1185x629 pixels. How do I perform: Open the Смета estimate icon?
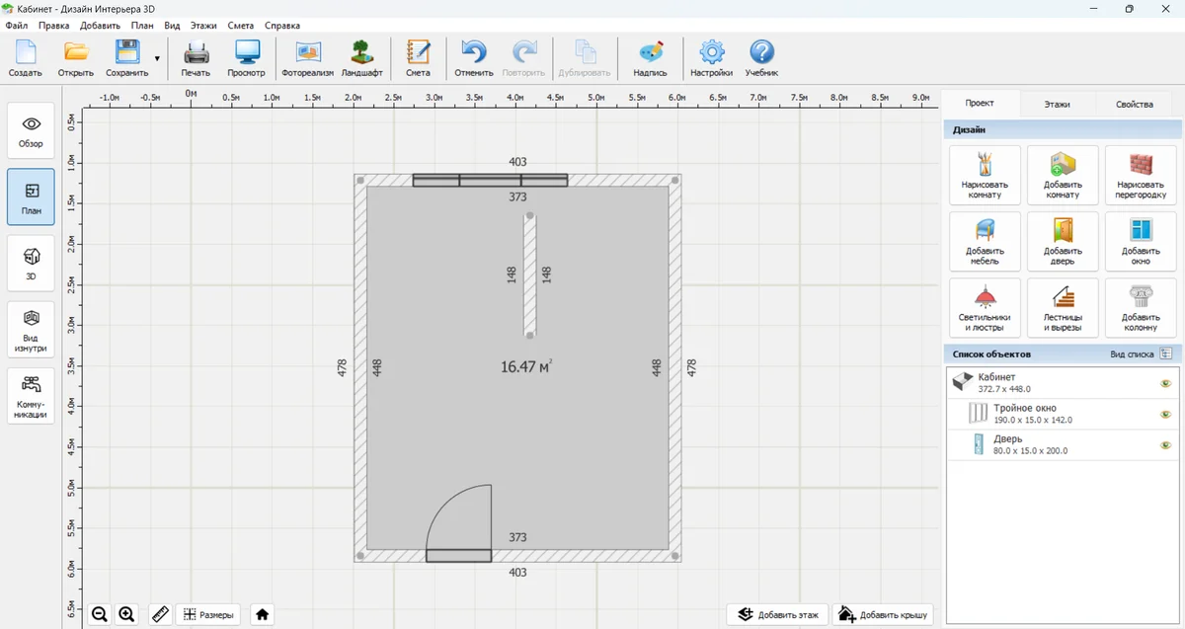[x=418, y=58]
